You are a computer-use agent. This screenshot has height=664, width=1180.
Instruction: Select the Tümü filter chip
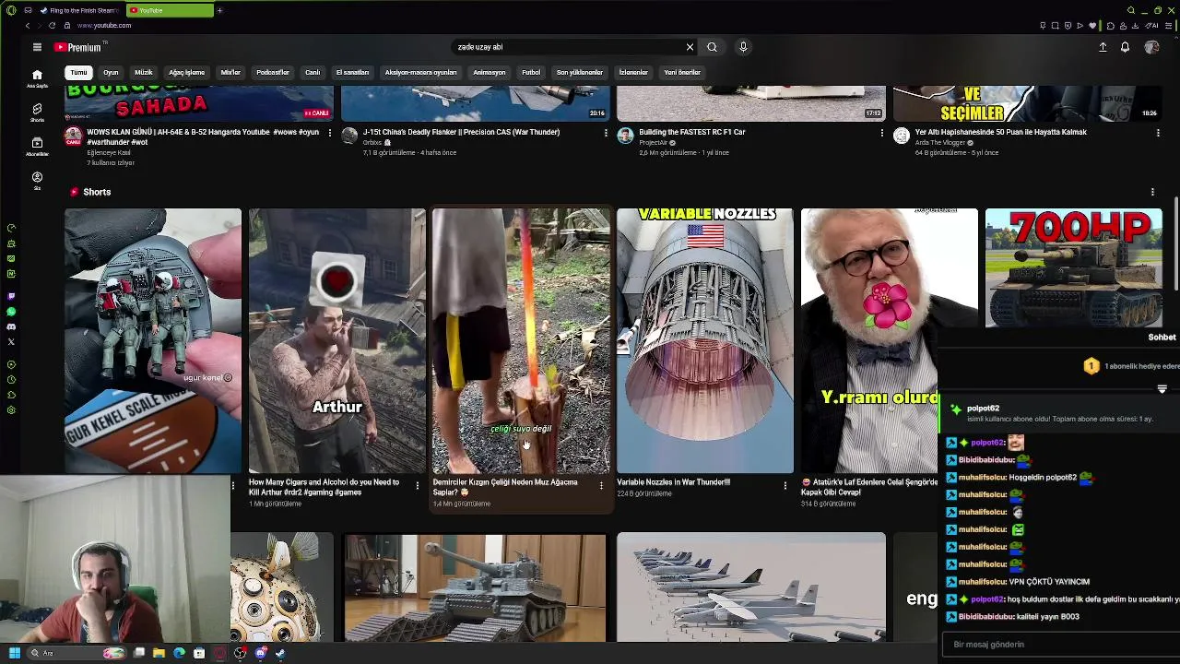(x=78, y=72)
